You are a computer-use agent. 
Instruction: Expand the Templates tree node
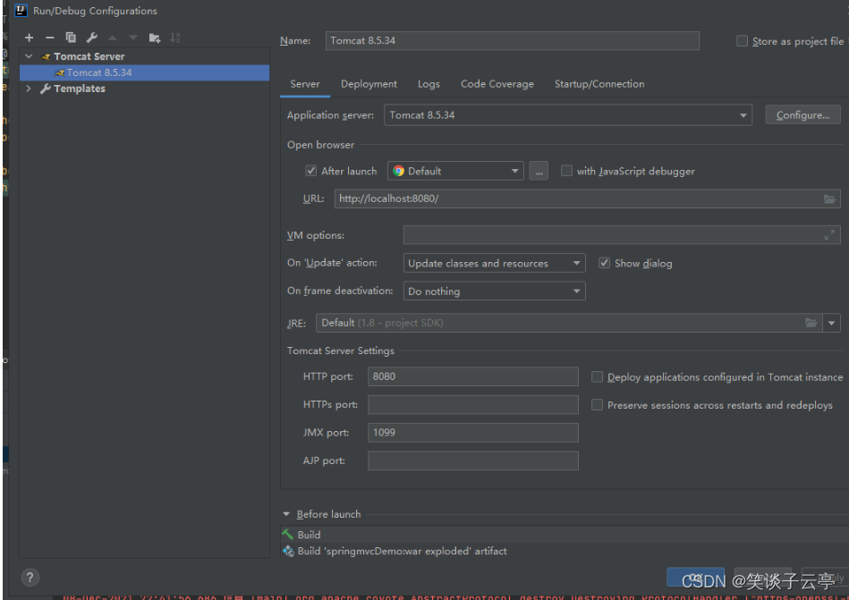tap(29, 89)
